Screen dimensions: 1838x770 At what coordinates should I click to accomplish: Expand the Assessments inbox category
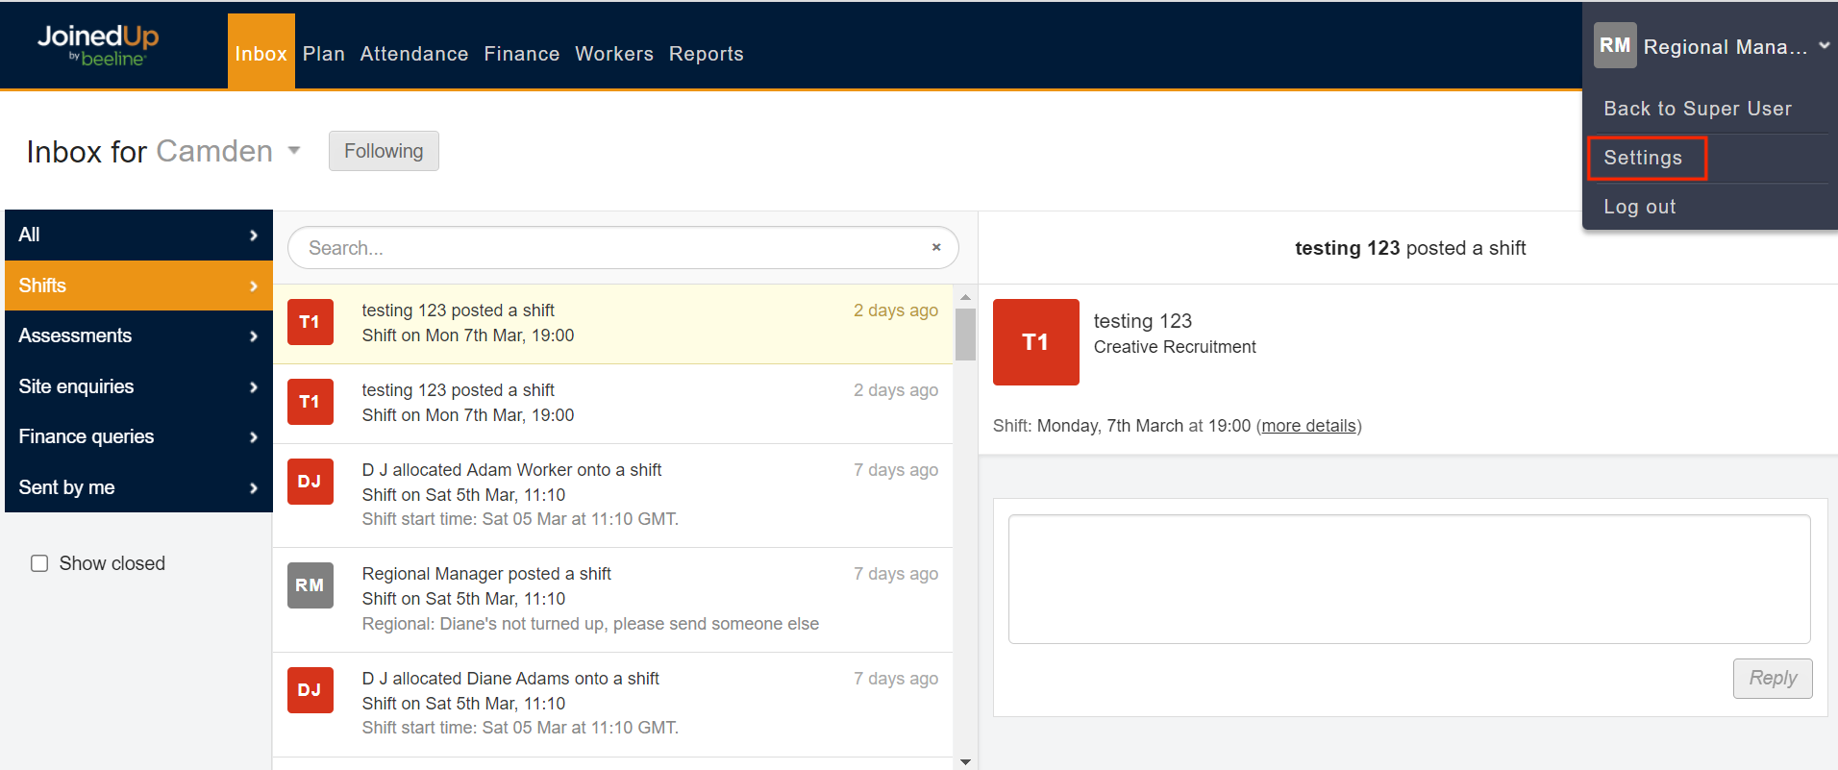[138, 335]
